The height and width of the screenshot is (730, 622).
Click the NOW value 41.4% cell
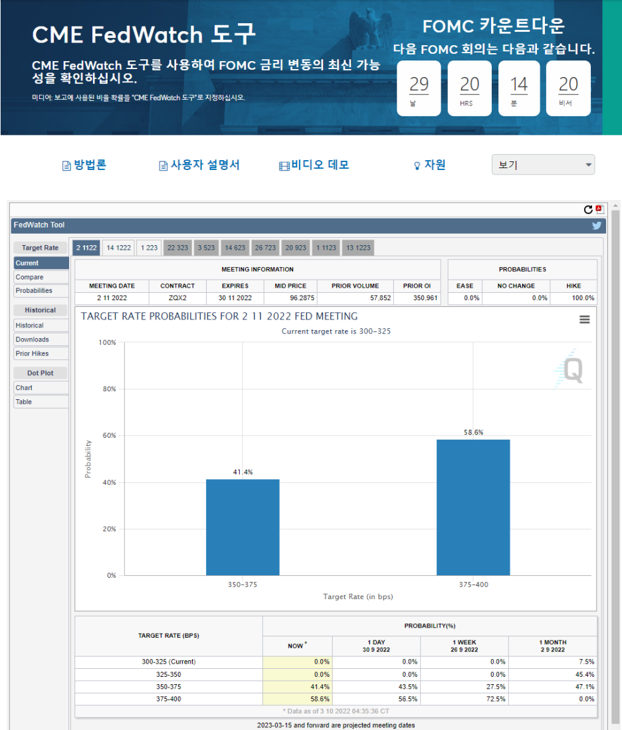point(298,687)
